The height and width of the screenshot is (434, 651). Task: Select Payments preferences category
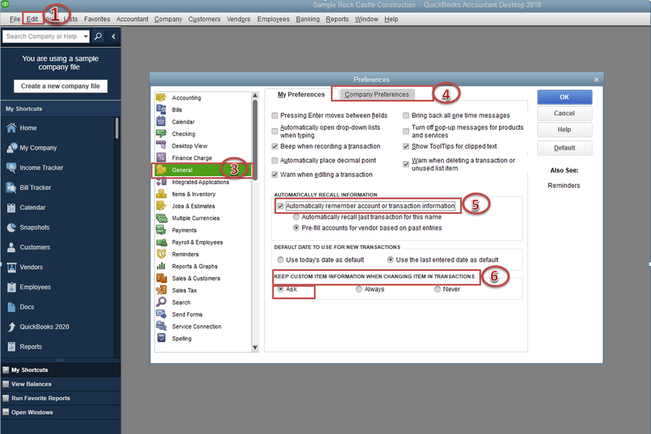(184, 230)
